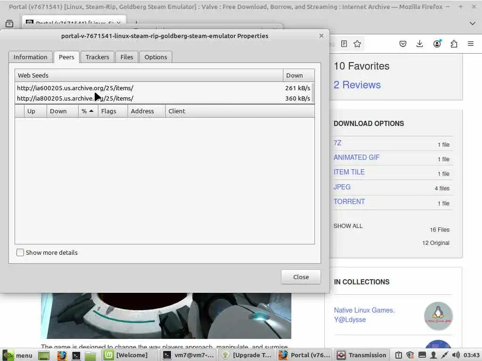Image resolution: width=482 pixels, height=361 pixels.
Task: Switch to the Trackers tab
Action: coord(97,57)
